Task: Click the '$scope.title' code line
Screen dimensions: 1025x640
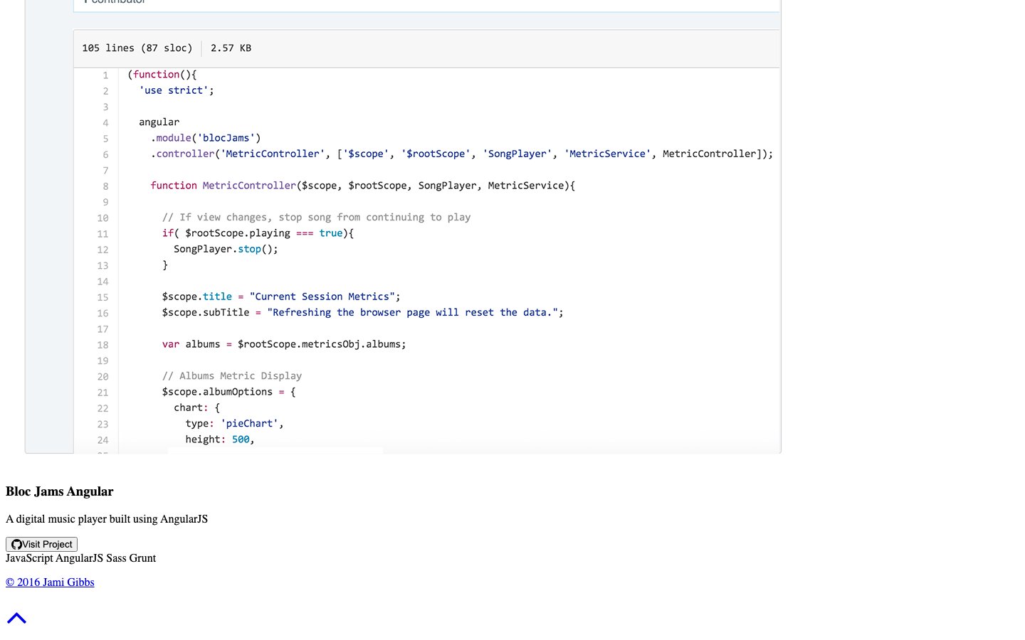Action: [x=281, y=297]
